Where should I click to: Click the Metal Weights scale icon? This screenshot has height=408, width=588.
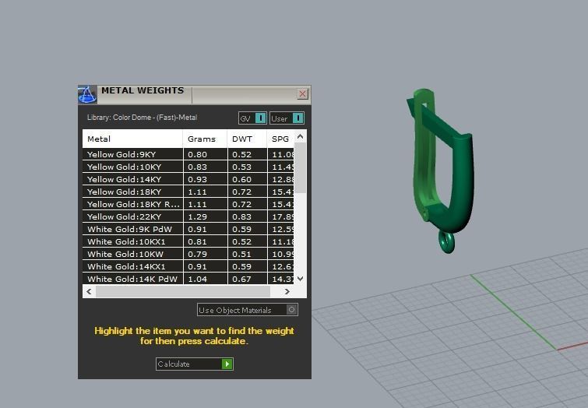coord(87,94)
